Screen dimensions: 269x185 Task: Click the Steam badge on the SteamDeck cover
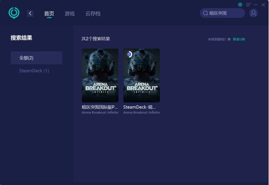(129, 54)
